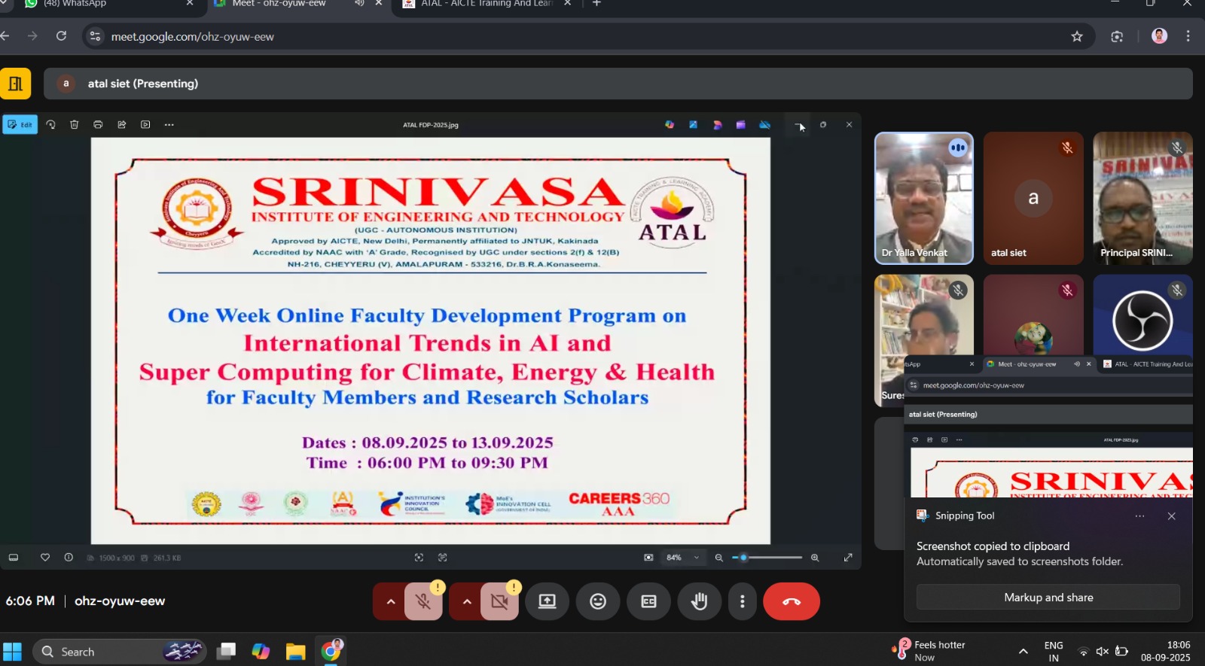Click the share icon in Photos toolbar
This screenshot has height=666, width=1205.
pos(122,125)
